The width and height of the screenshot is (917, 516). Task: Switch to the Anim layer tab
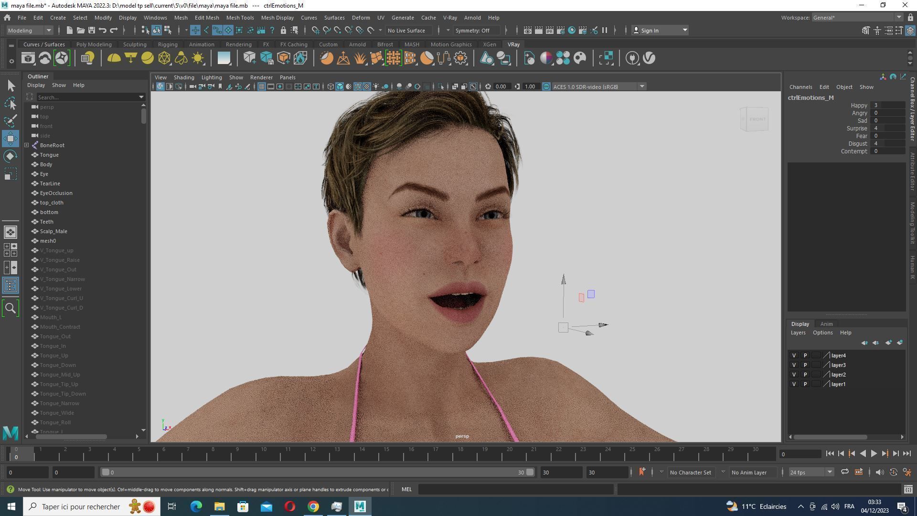[x=826, y=324]
